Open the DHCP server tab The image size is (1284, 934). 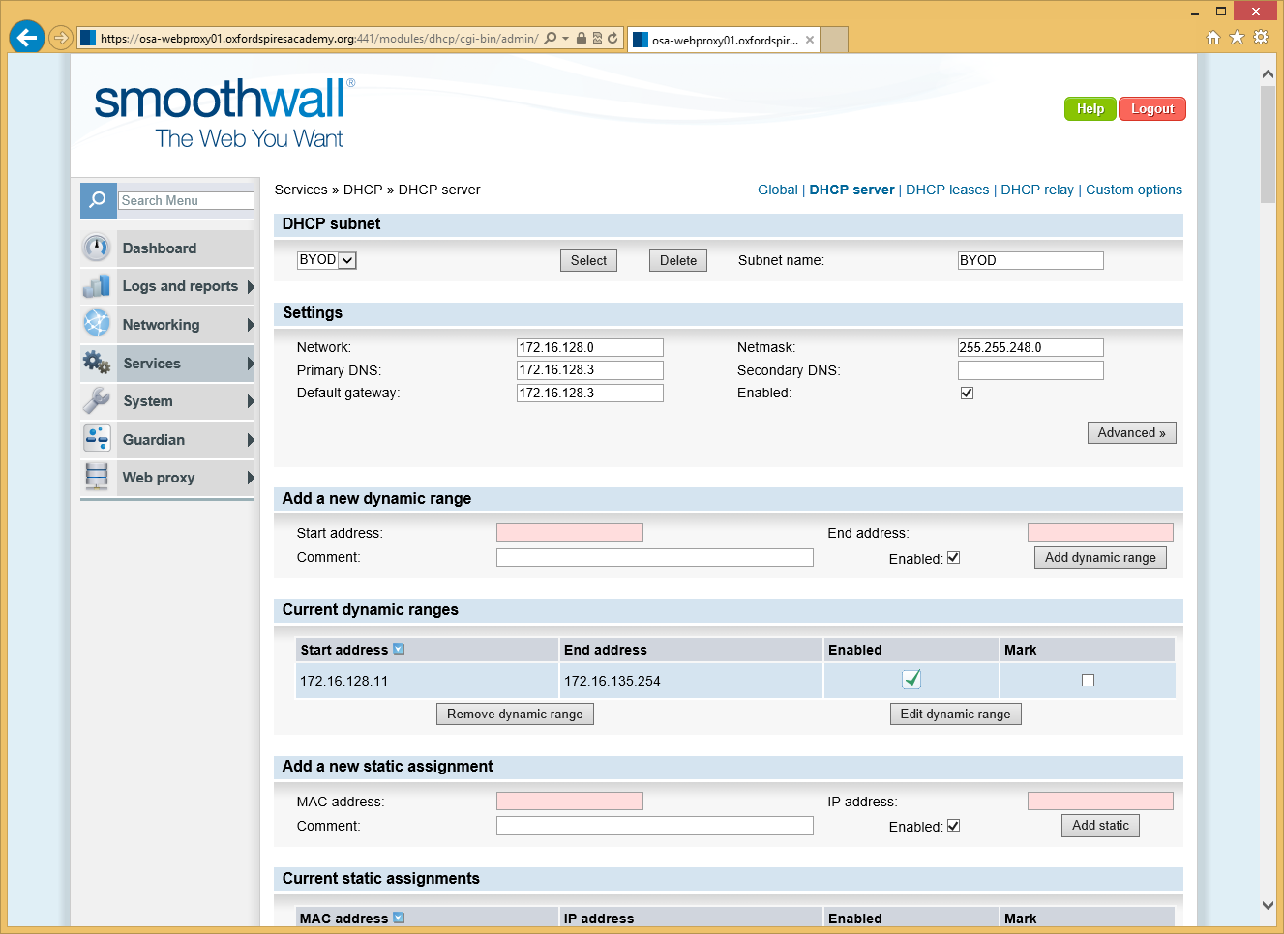point(851,190)
